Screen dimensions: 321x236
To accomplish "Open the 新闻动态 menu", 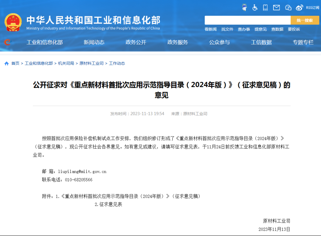I will (94, 42).
